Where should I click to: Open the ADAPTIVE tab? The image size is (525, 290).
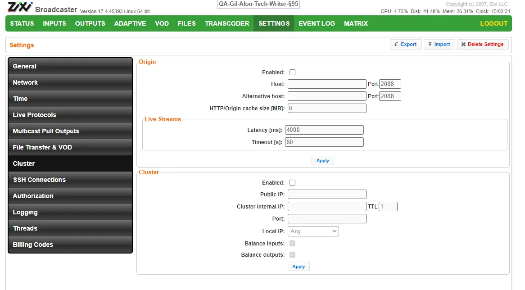point(130,23)
